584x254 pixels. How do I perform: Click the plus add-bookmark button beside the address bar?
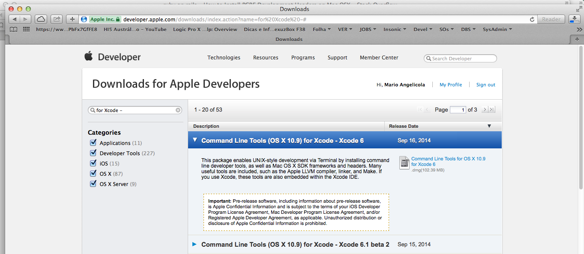click(x=72, y=19)
